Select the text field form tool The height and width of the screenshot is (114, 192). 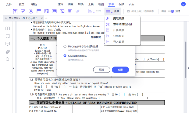pyautogui.click(x=15, y=11)
